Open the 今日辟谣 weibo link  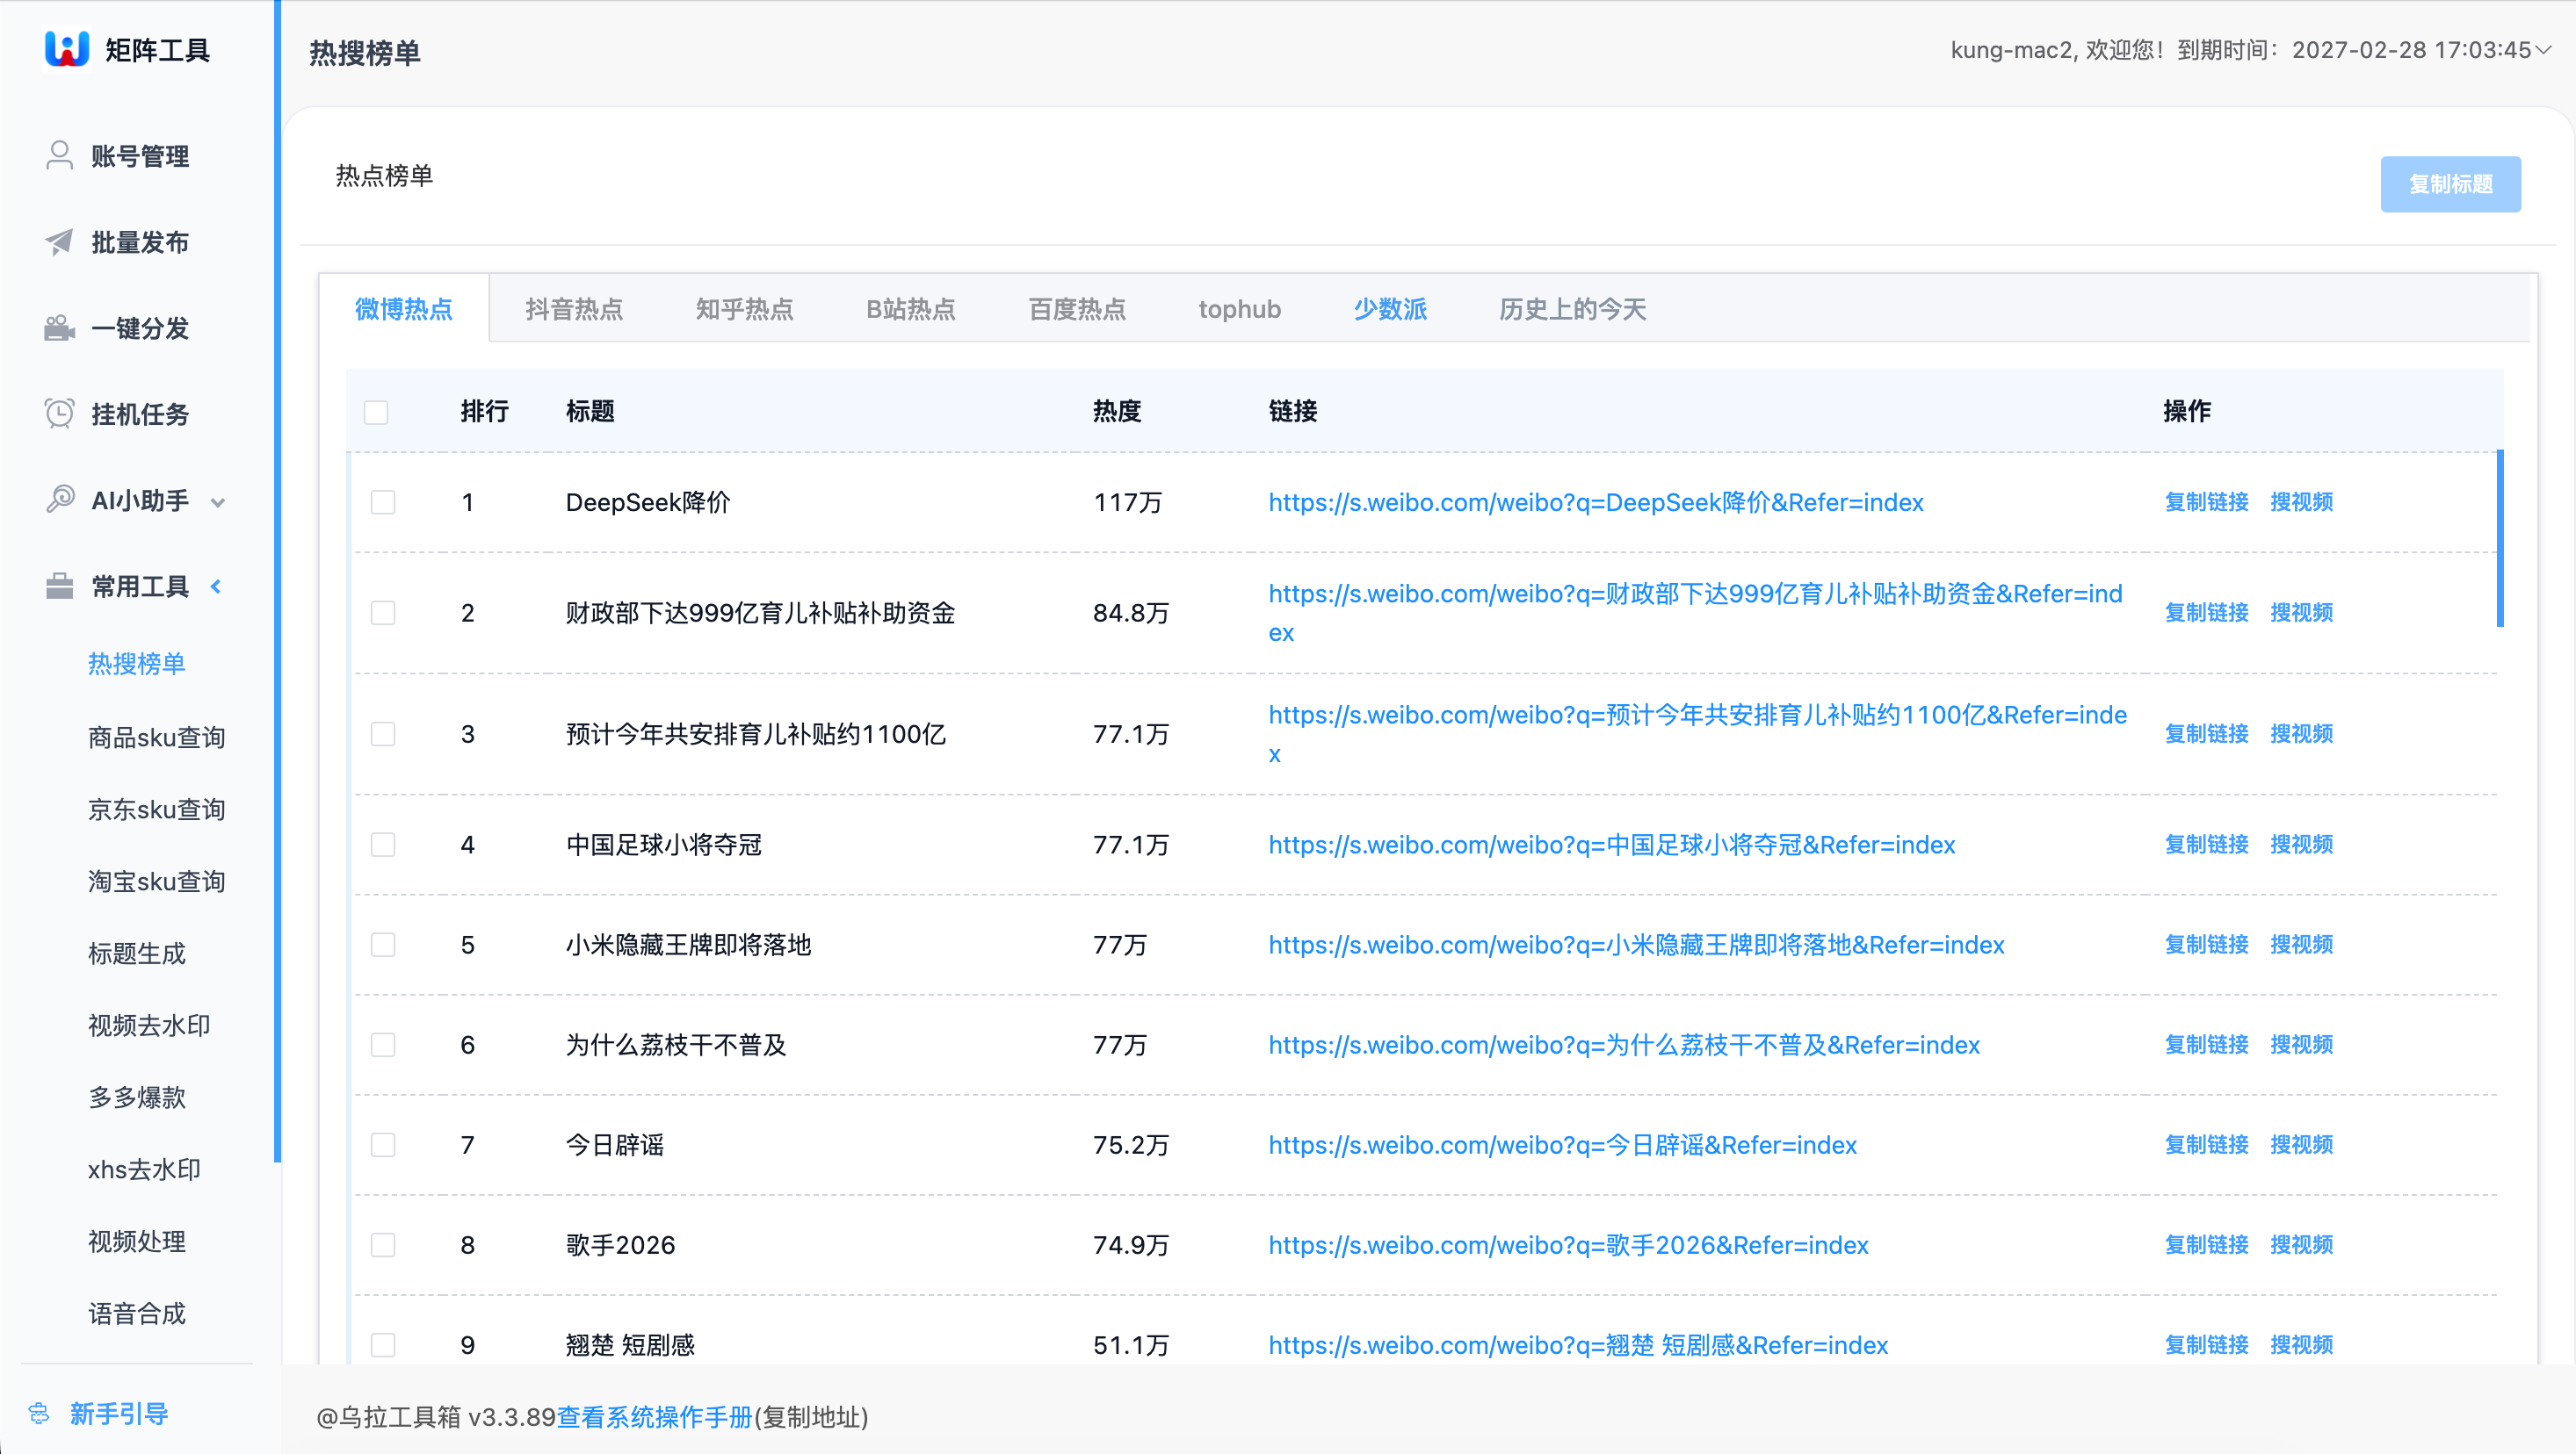(1562, 1144)
